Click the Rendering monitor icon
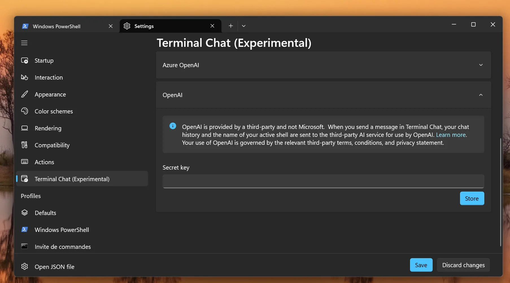This screenshot has width=510, height=283. coord(25,128)
